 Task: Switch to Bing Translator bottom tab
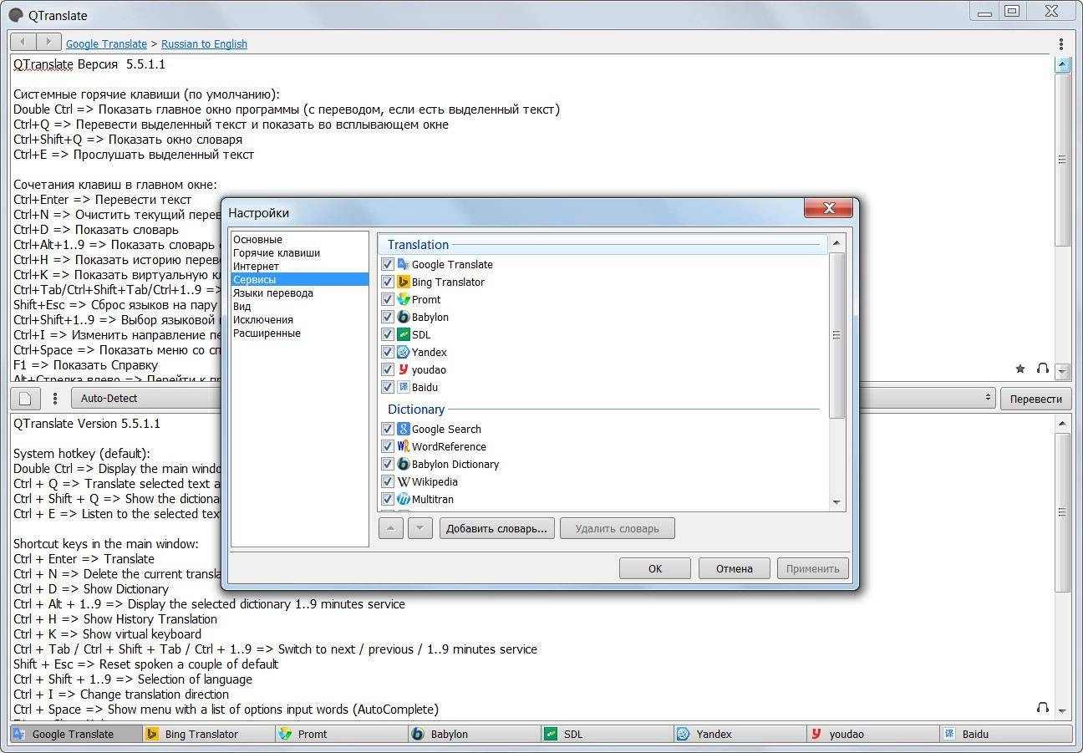pos(209,734)
